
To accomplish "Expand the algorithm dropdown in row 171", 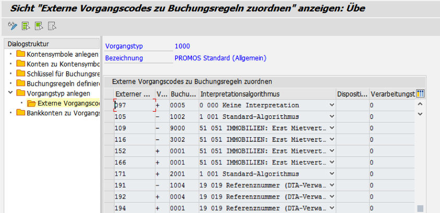I will tap(332, 174).
